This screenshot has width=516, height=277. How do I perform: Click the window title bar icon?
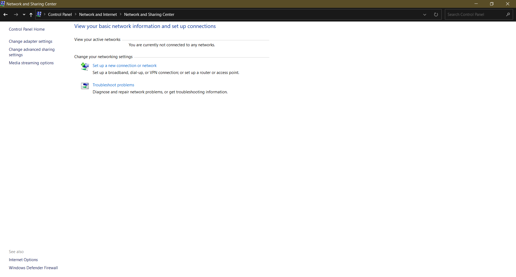click(3, 3)
